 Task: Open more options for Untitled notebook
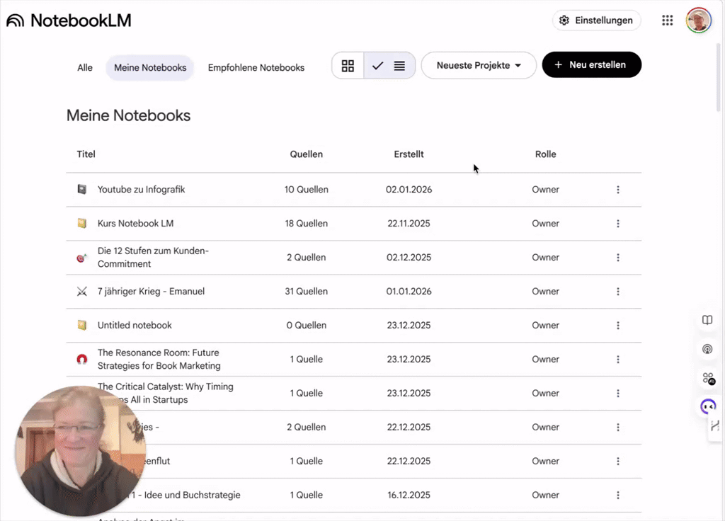617,326
